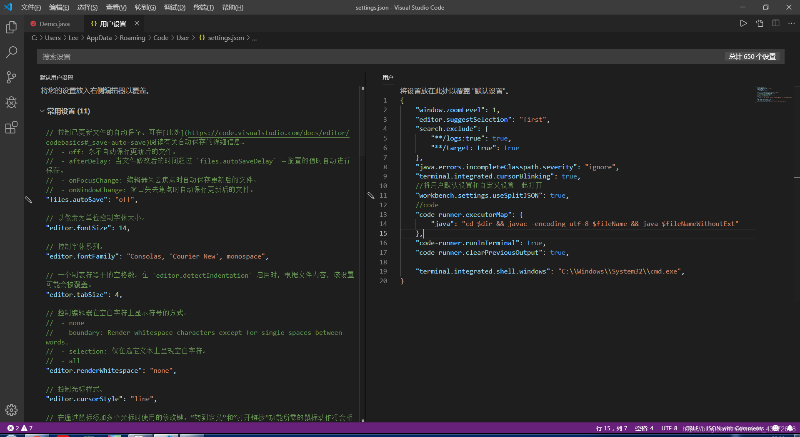
Task: Click the User breadcrumb segment
Action: pos(182,38)
